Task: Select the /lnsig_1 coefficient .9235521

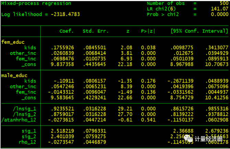Action: [62, 109]
